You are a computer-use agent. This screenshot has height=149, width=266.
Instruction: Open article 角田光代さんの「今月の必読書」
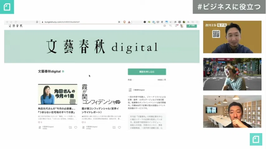[57, 110]
